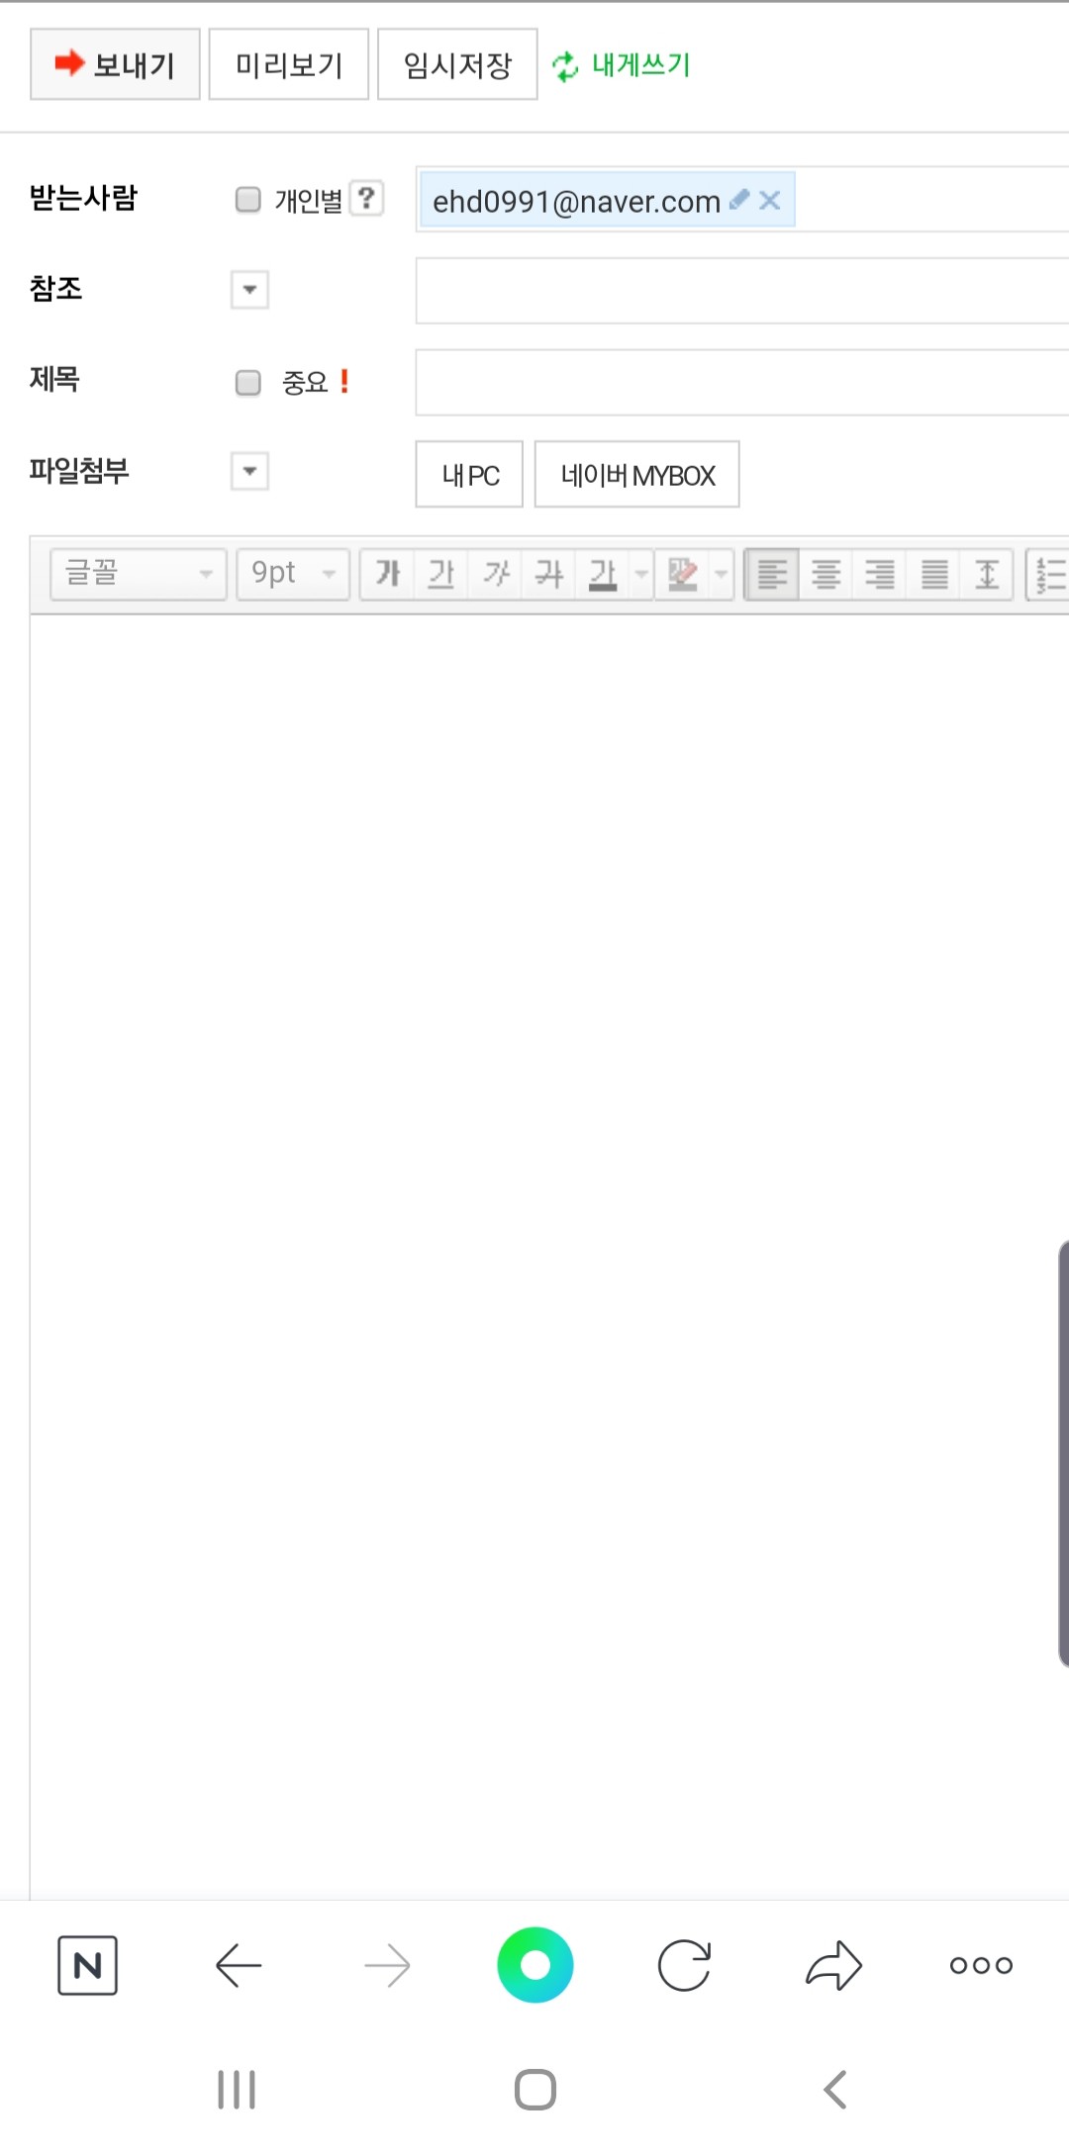This screenshot has height=2155, width=1069.
Task: Right align the text
Action: tap(880, 574)
